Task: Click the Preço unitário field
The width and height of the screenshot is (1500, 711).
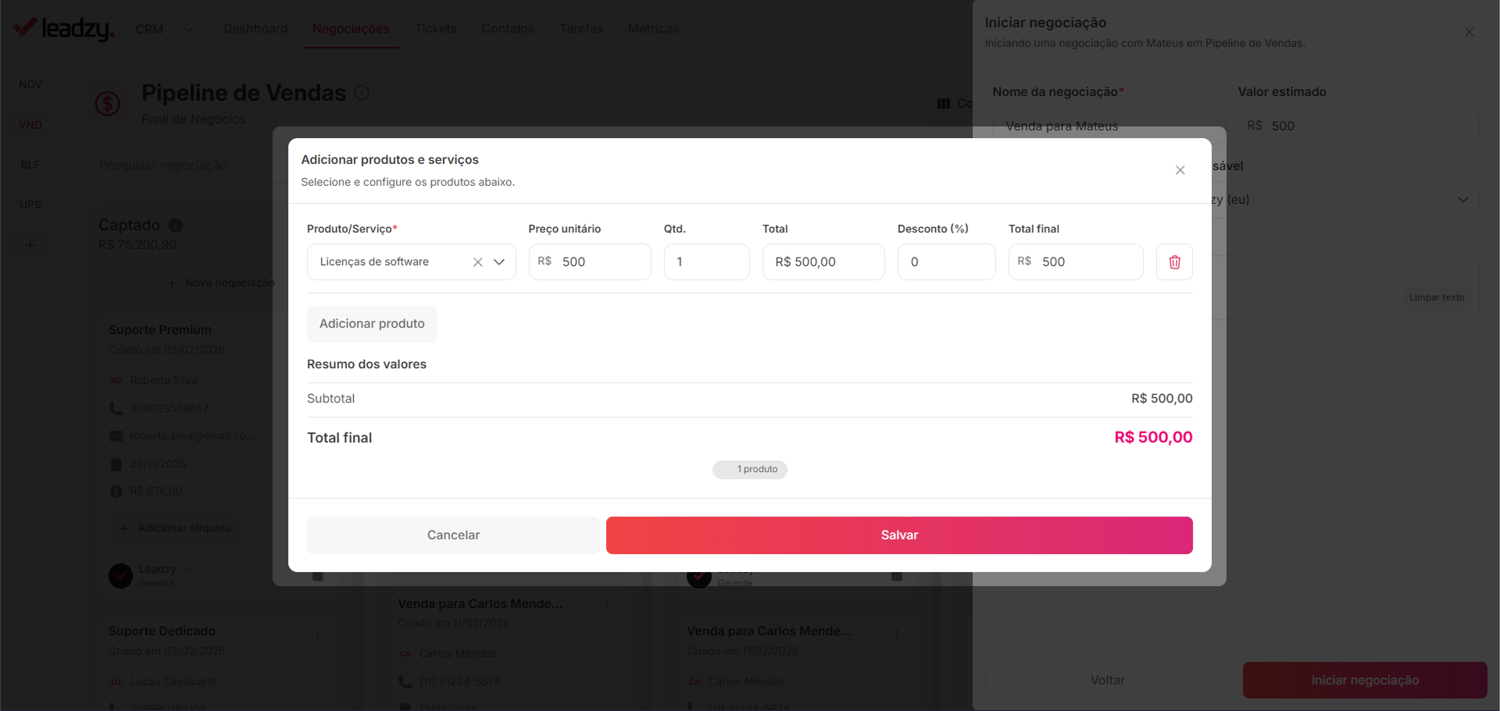Action: 590,262
